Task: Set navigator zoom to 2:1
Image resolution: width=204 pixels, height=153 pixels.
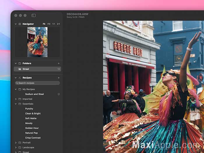Action: point(58,24)
